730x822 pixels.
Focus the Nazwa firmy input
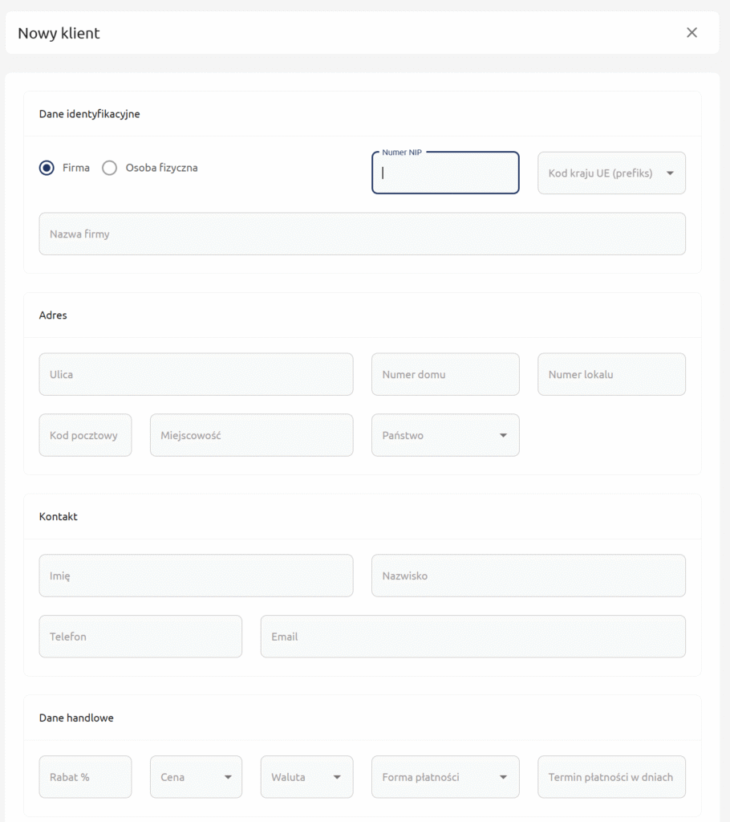tap(362, 234)
